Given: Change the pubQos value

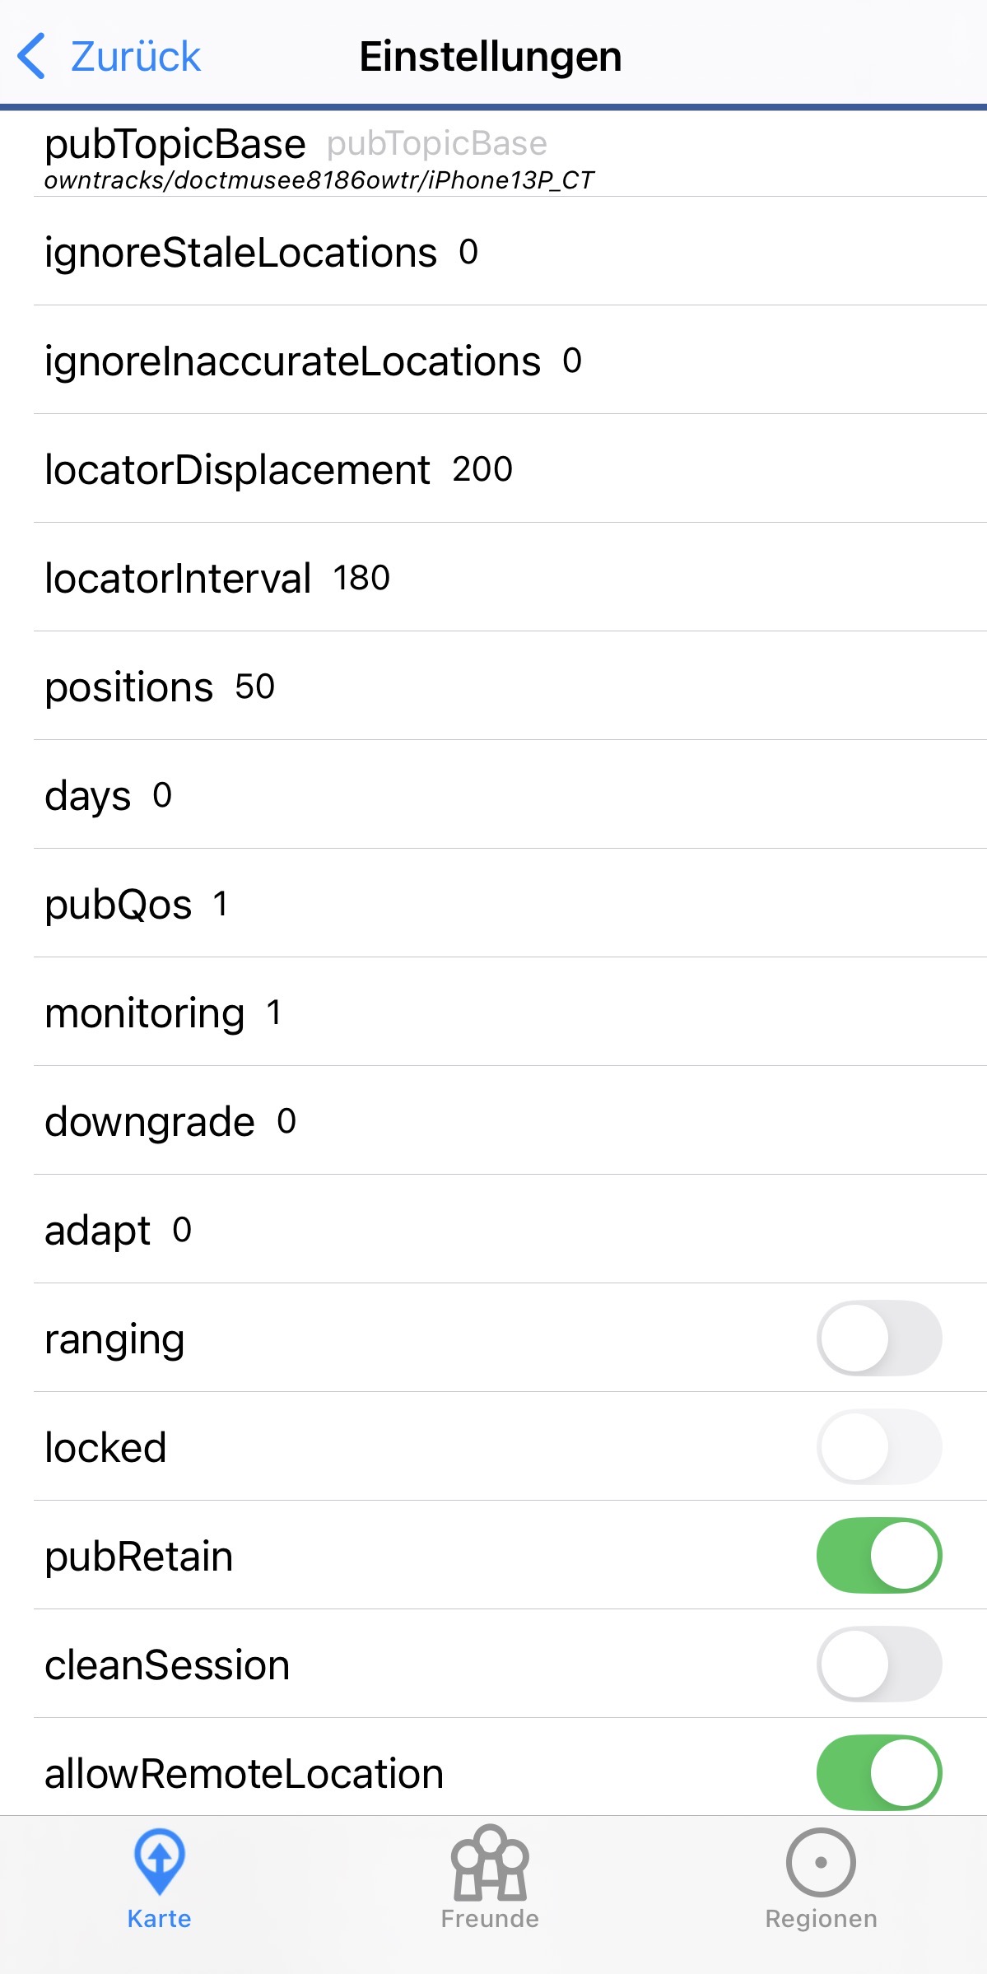Looking at the screenshot, I should click(x=220, y=904).
